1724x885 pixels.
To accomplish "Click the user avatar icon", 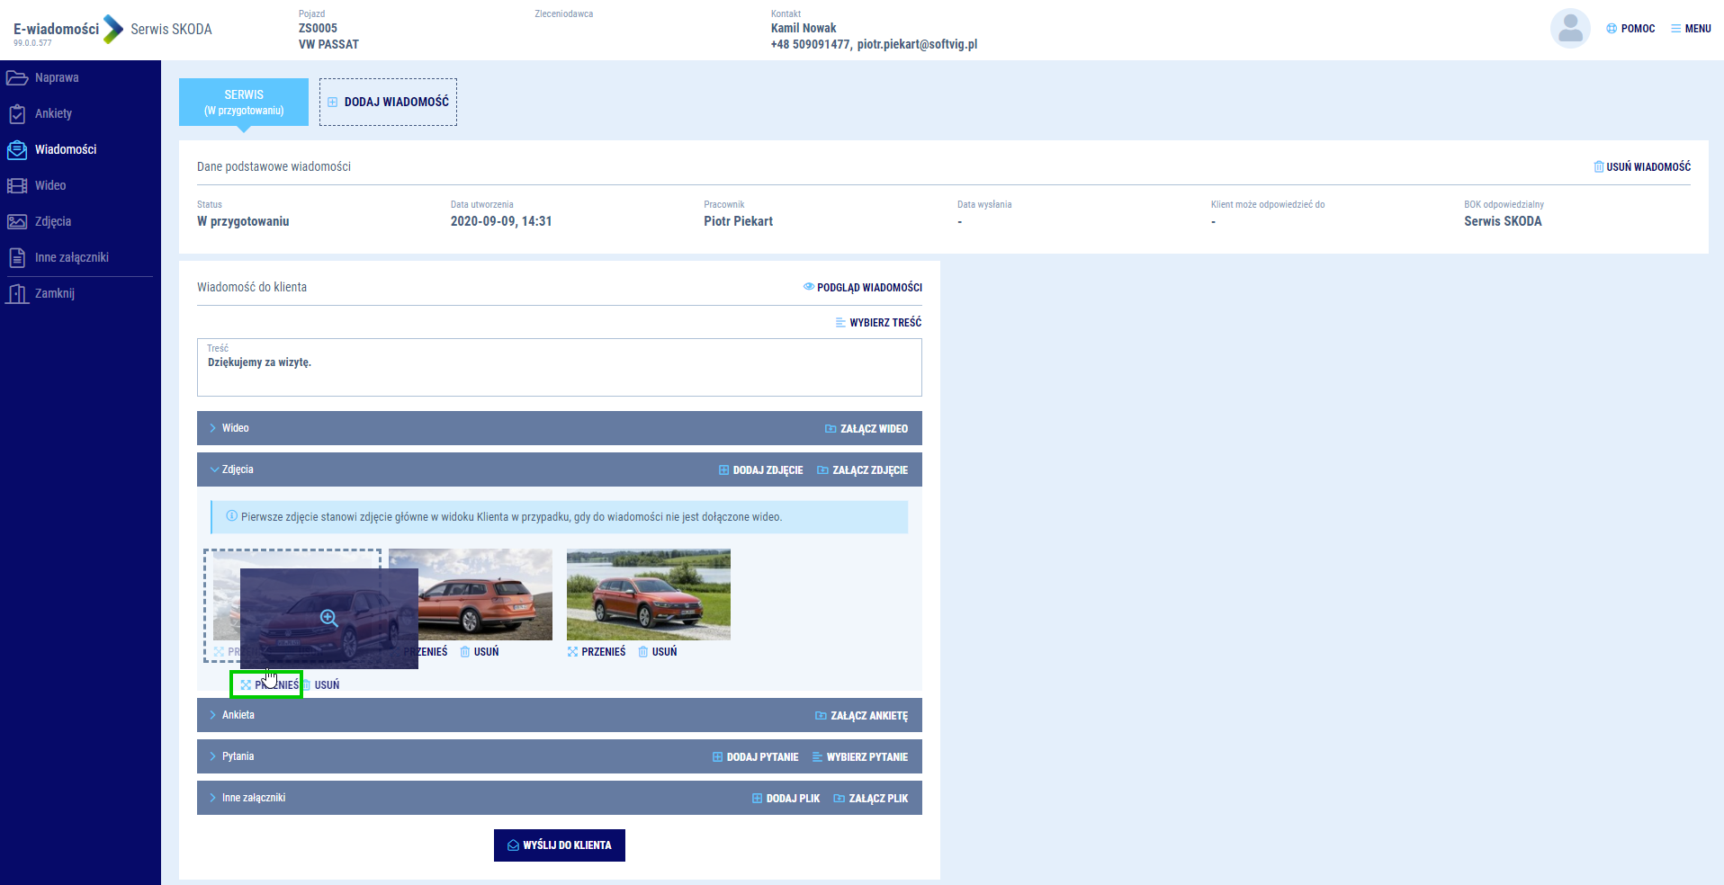I will click(x=1569, y=29).
